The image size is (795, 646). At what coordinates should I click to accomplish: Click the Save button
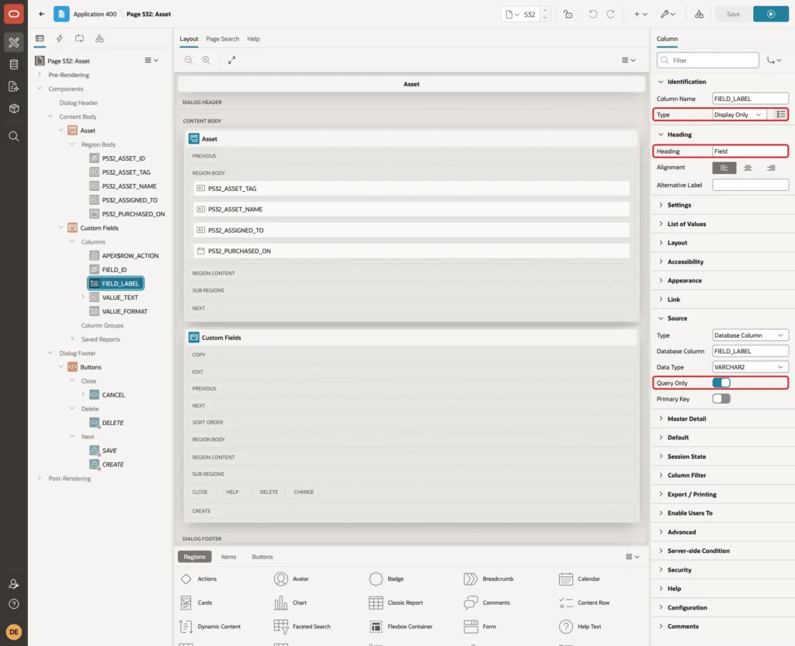733,14
